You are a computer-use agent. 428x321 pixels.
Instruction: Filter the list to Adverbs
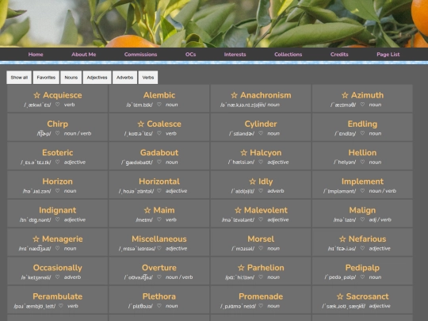pyautogui.click(x=124, y=78)
